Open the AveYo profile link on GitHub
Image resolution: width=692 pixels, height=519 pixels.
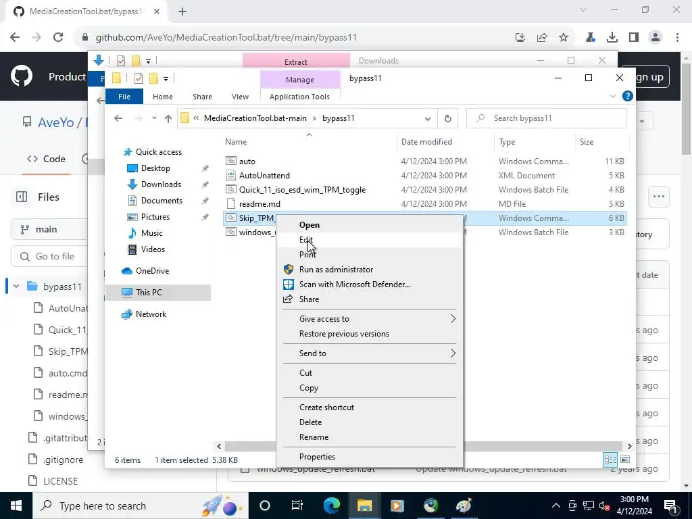pos(55,122)
